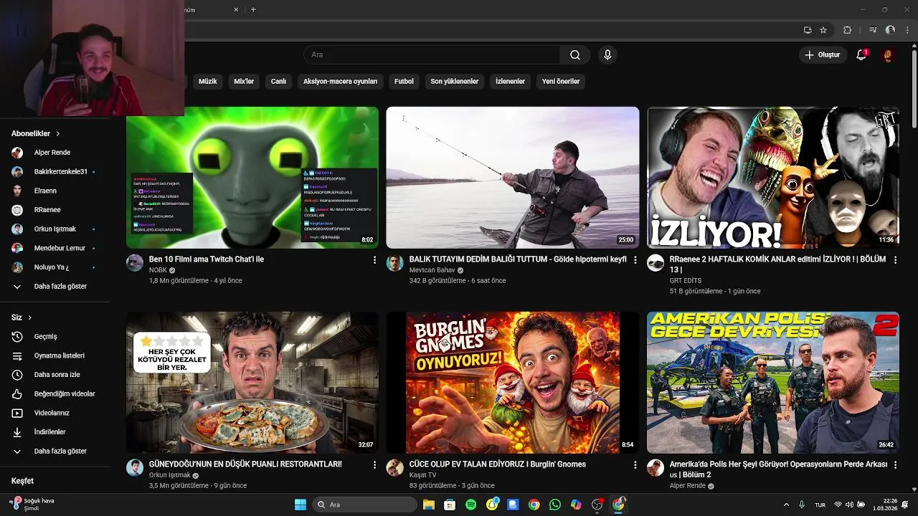This screenshot has height=516, width=918.
Task: Open Windows Start menu
Action: click(301, 505)
